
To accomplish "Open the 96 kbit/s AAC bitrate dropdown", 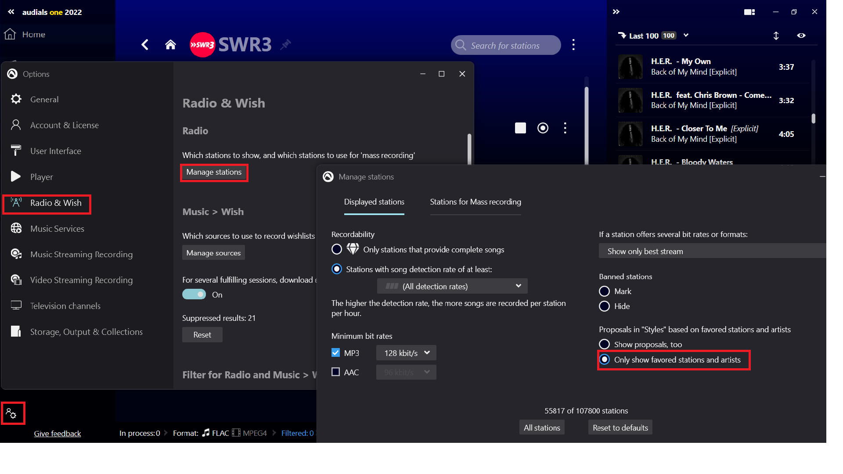I will click(406, 372).
